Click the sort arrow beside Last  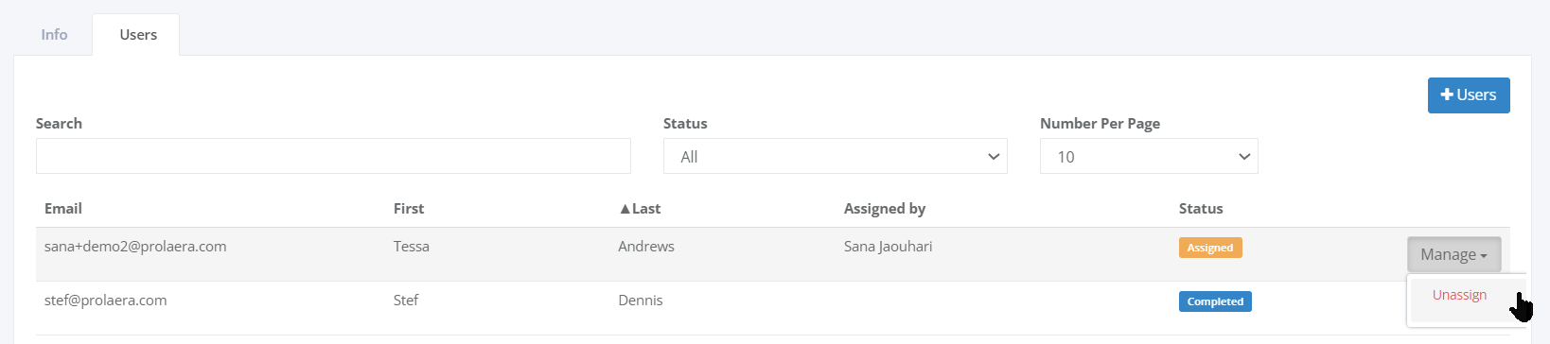coord(625,209)
